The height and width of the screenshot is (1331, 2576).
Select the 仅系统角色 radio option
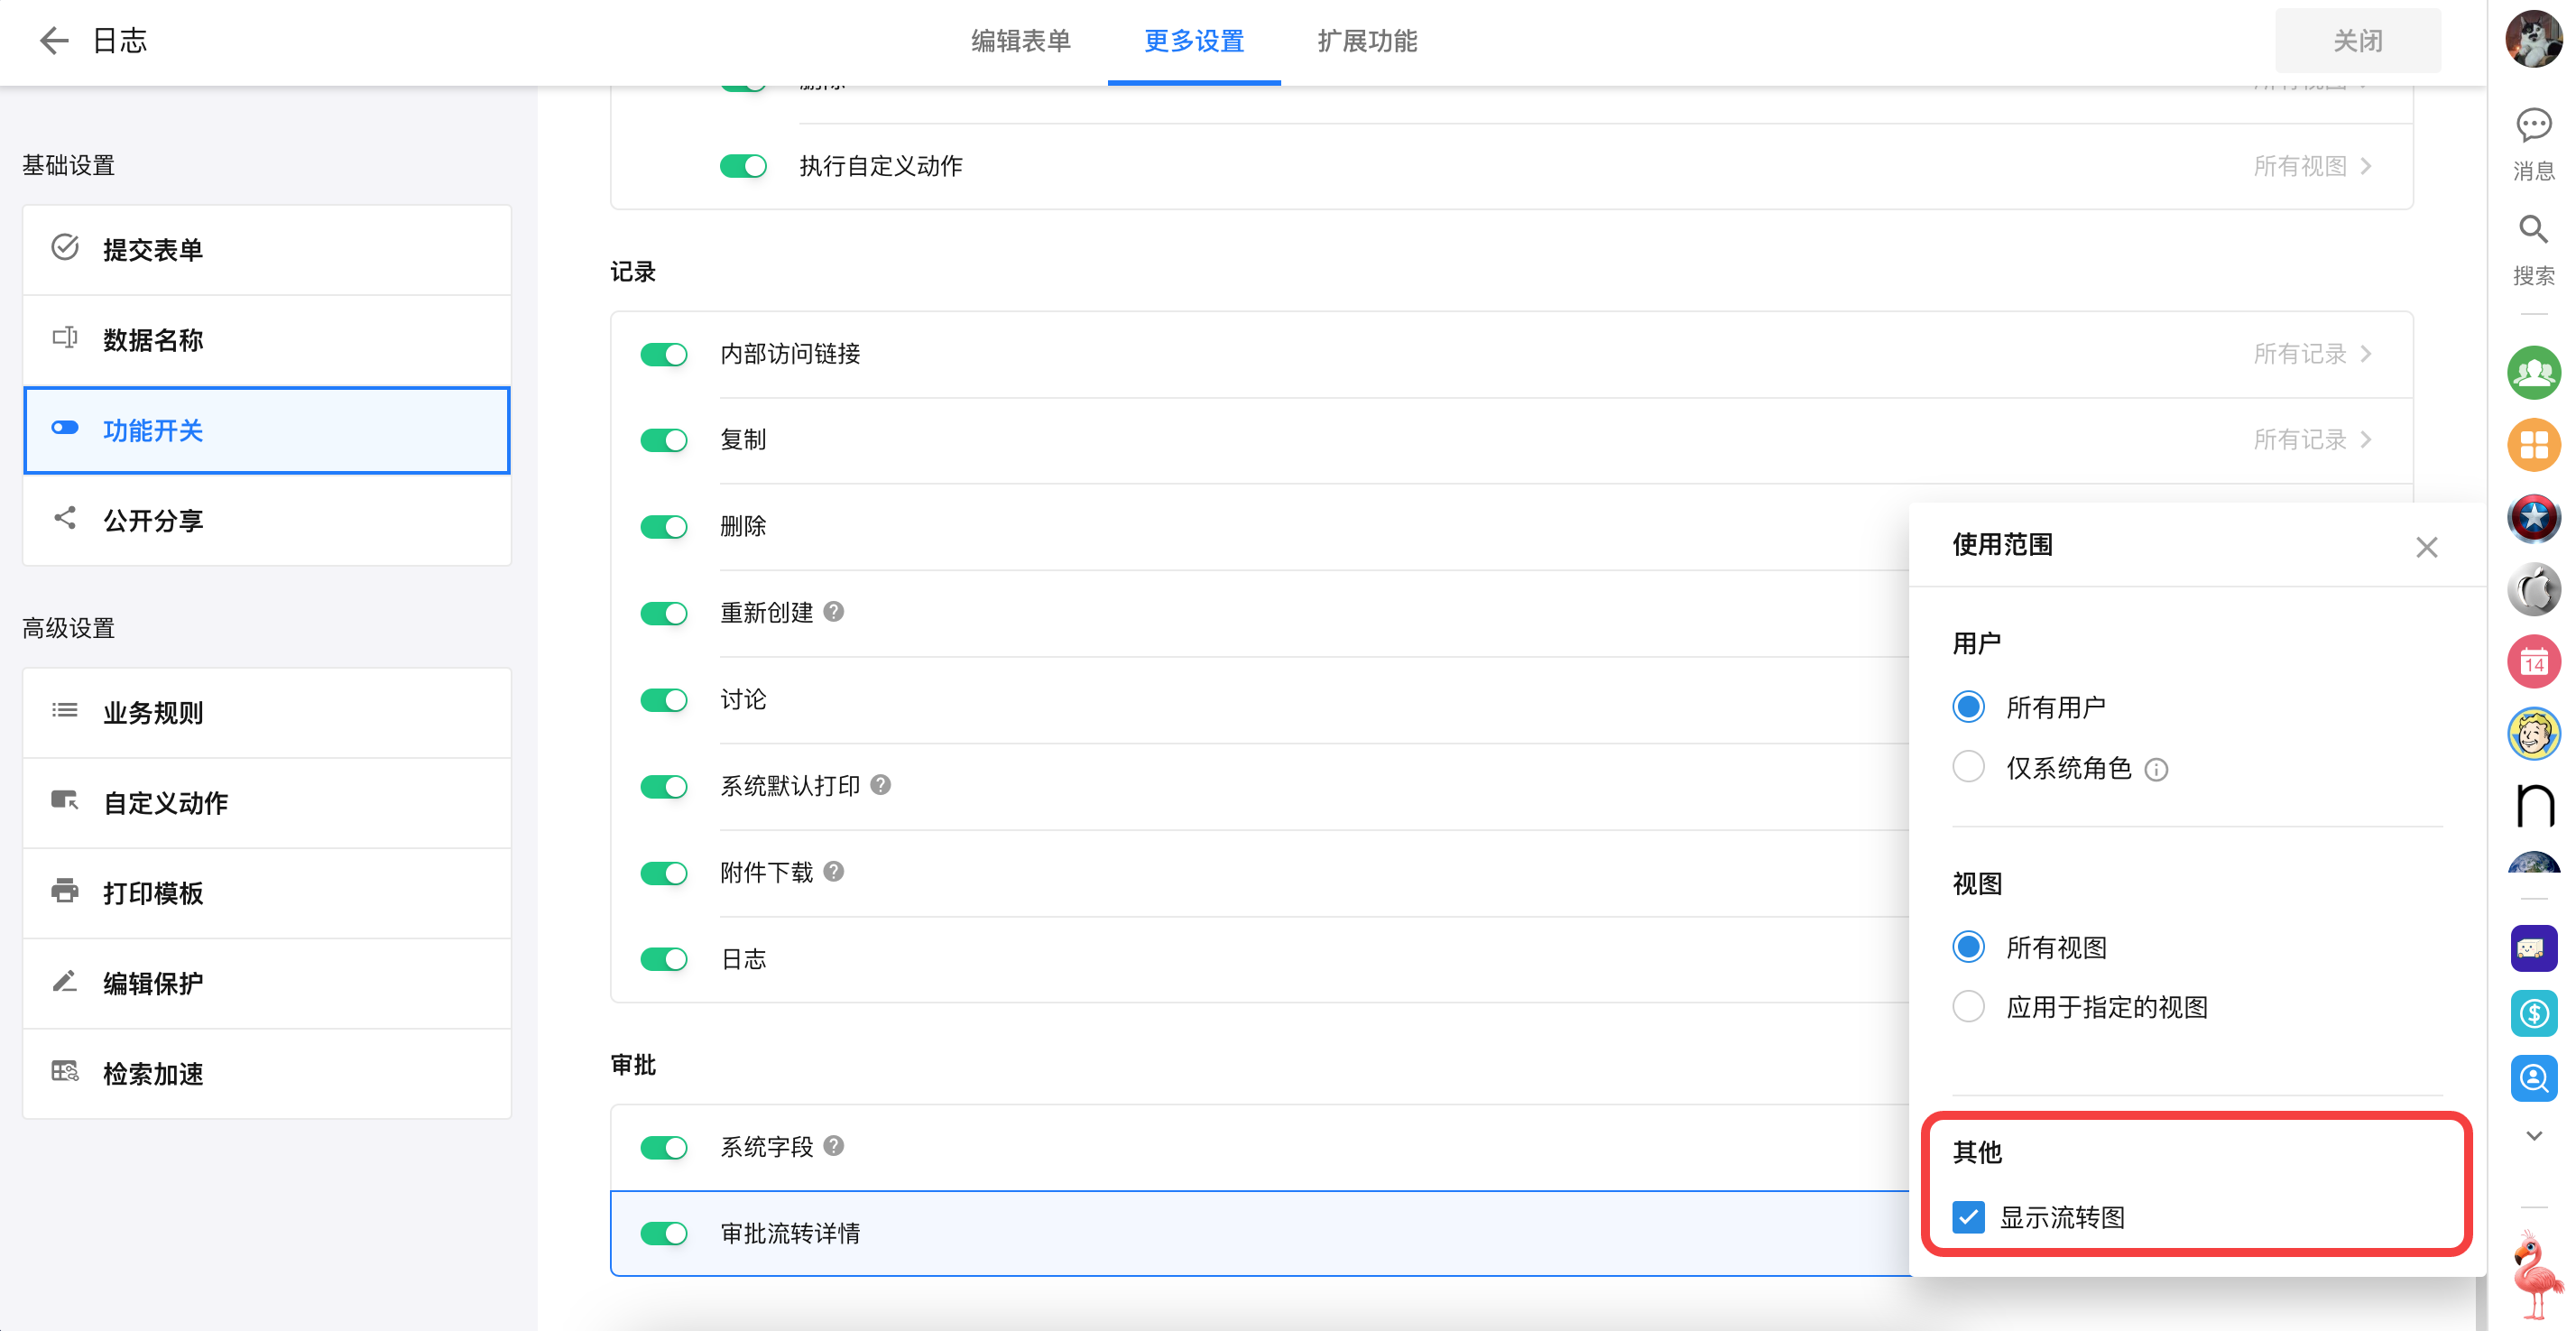pos(1968,767)
